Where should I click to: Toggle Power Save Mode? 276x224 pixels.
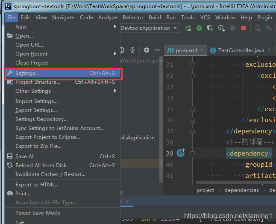pyautogui.click(x=62, y=213)
